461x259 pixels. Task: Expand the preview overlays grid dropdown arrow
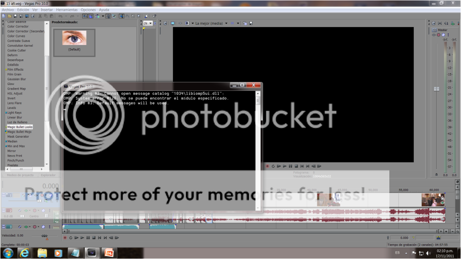point(238,23)
